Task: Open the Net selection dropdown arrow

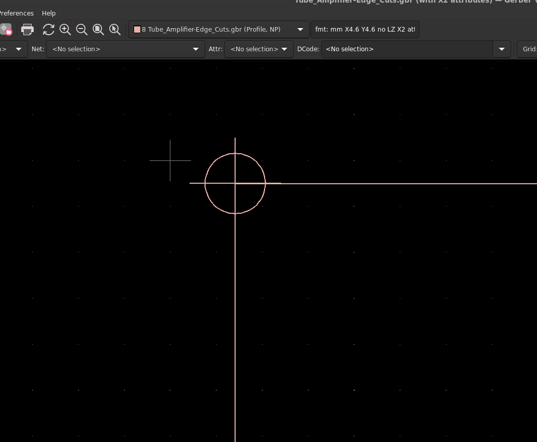Action: 196,49
